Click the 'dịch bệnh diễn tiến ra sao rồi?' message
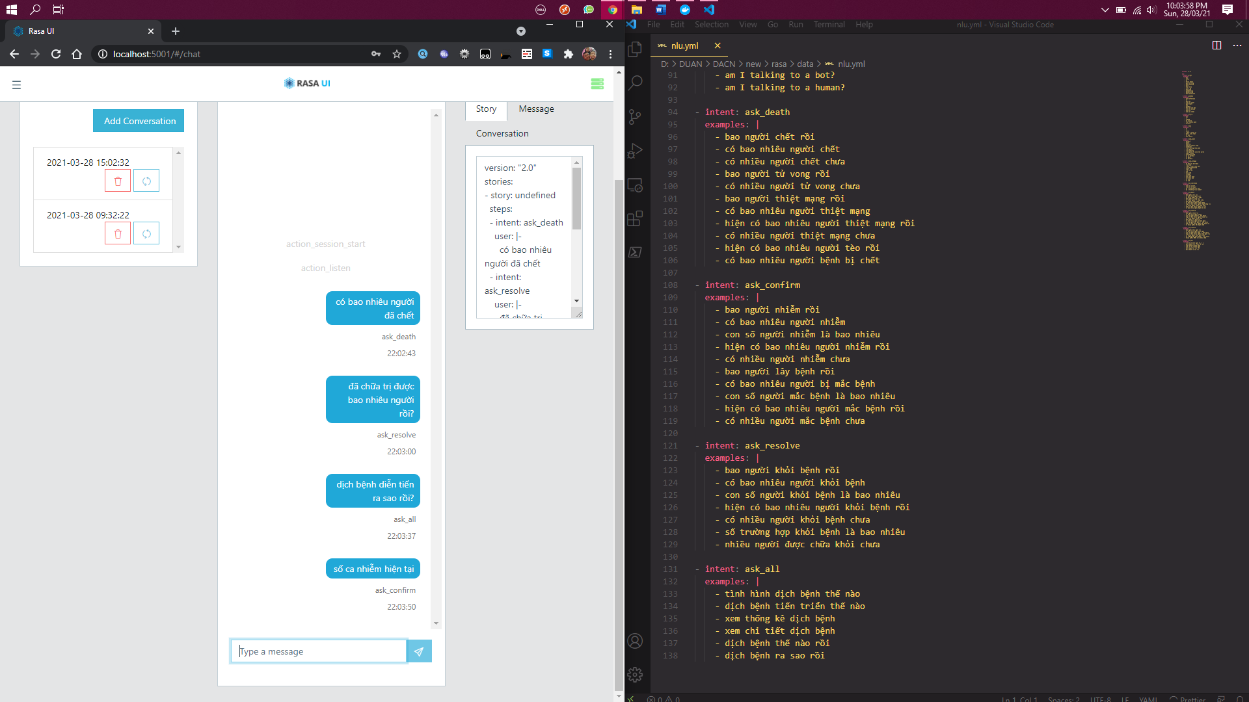 (x=373, y=491)
